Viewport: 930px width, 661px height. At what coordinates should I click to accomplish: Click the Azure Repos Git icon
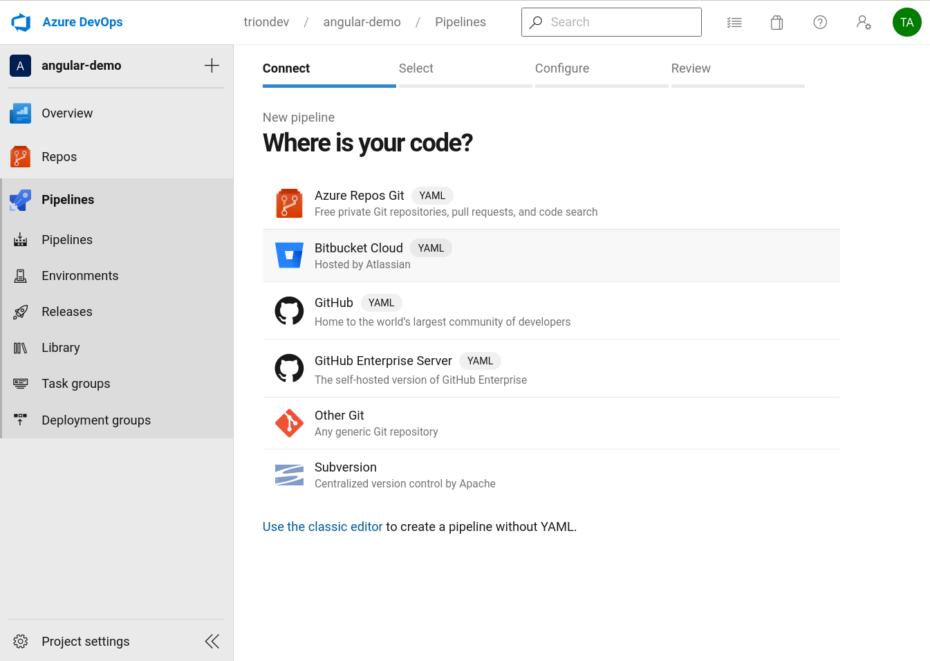(x=289, y=203)
